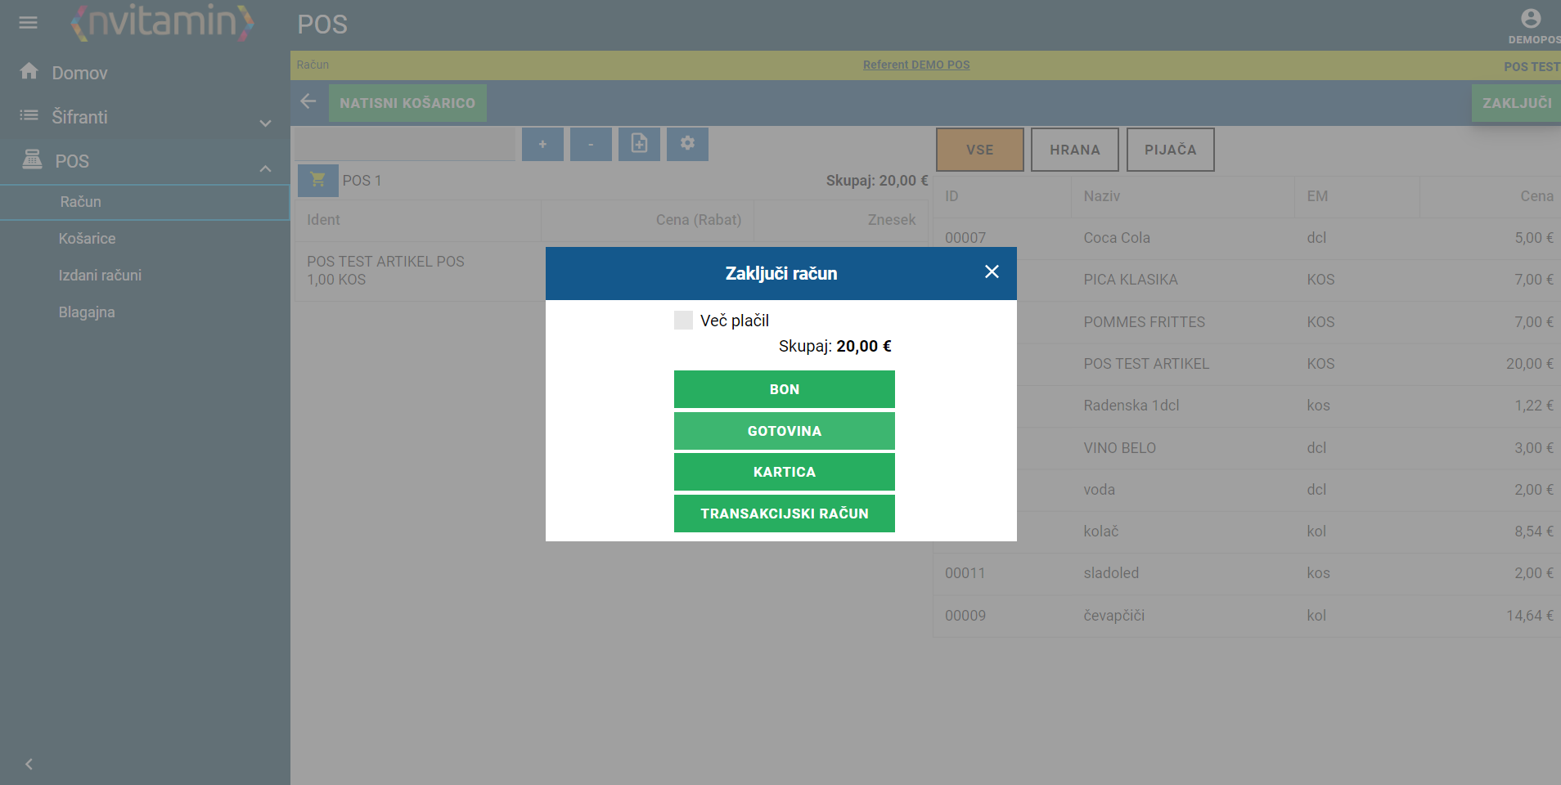The image size is (1561, 785).
Task: Select POS TEST ARTIKEL in product list
Action: (x=1247, y=364)
